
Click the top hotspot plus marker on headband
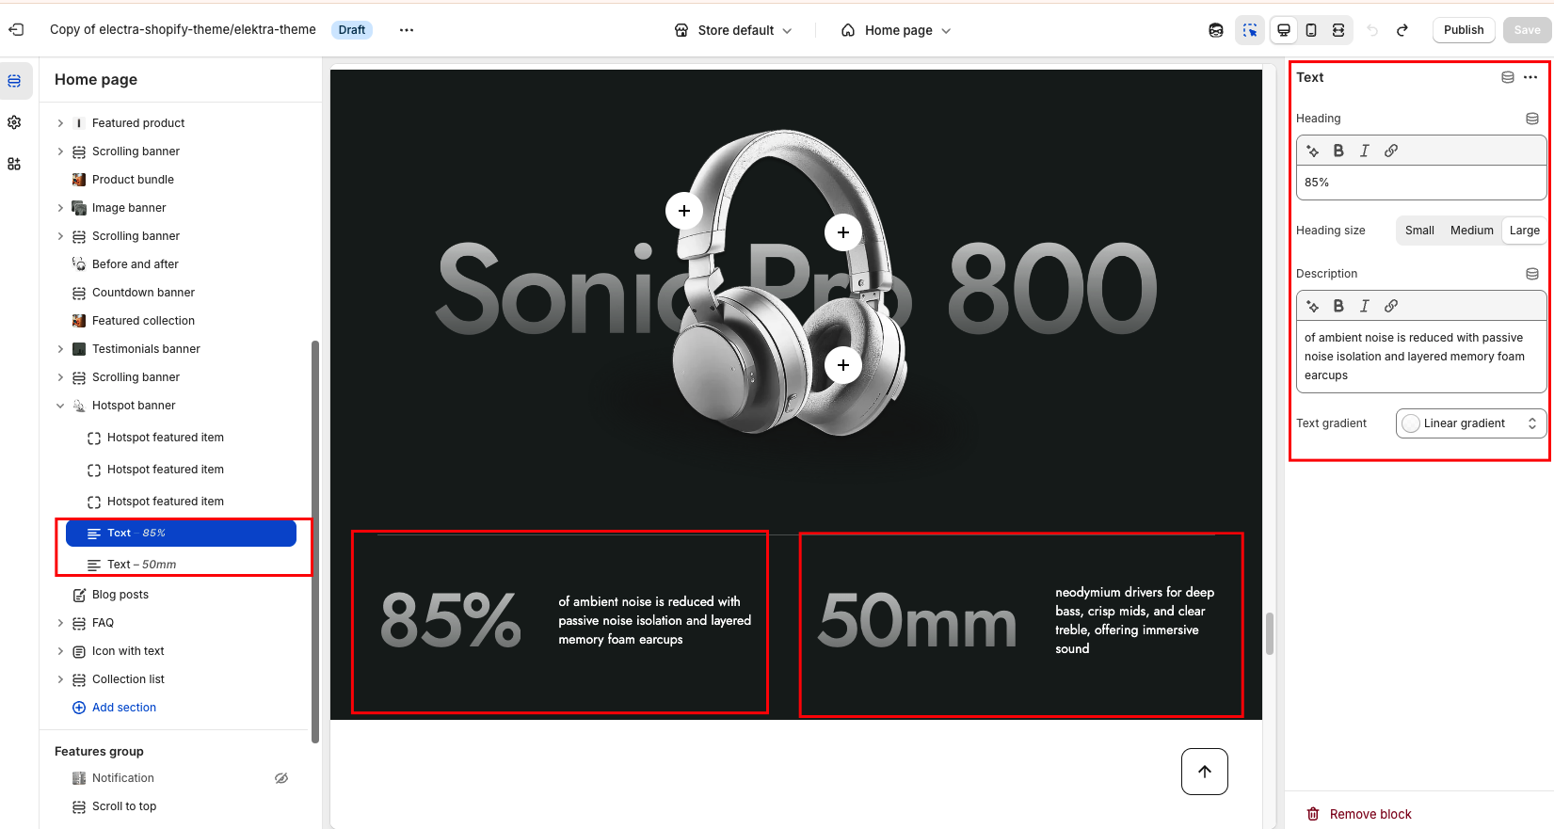[684, 211]
